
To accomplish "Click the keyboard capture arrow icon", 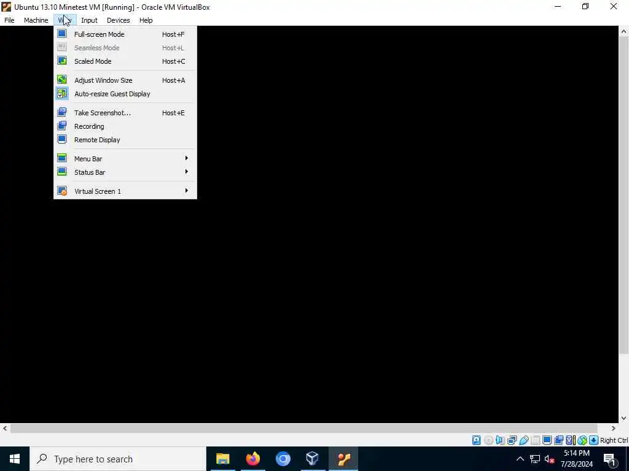I will click(x=594, y=440).
